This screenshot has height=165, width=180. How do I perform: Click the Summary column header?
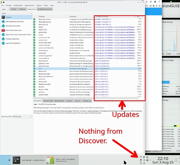[x=81, y=16]
